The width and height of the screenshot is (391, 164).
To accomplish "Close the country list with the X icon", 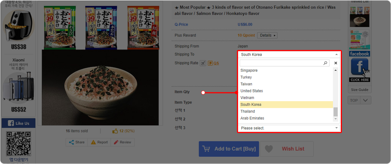I will (336, 63).
